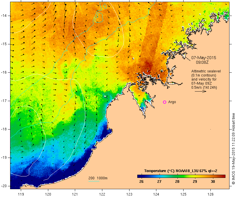The height and width of the screenshot is (197, 237).
Task: Click the '-20' latitude axis label
Action: [x=4, y=186]
